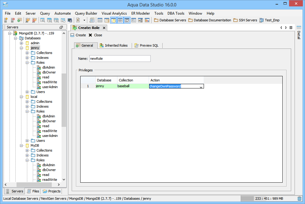Collapse the jenny database node
This screenshot has width=305, height=204.
21,48
